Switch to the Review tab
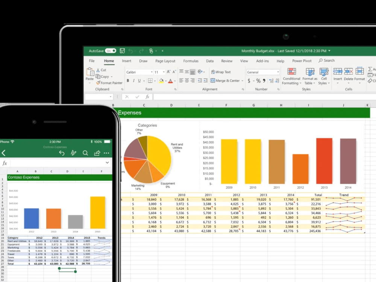 [x=227, y=61]
